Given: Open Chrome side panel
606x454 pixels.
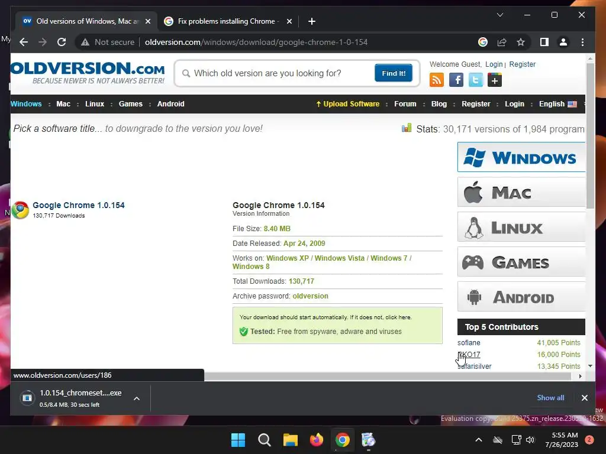Looking at the screenshot, I should (544, 42).
